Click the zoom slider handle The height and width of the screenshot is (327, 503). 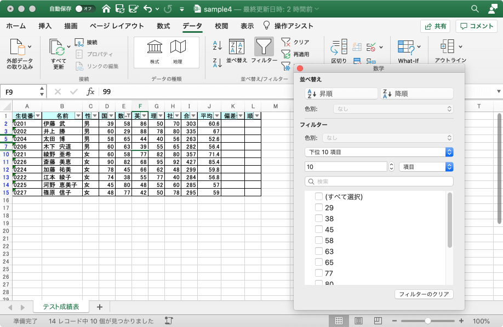427,320
